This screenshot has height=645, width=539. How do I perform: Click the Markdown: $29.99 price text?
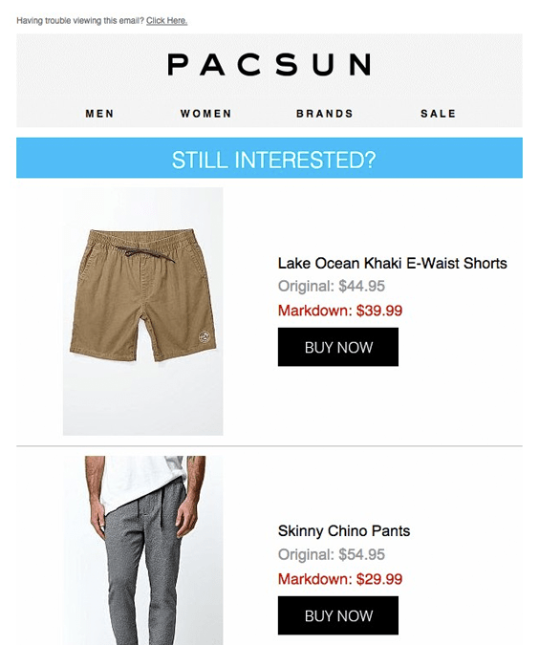(340, 579)
